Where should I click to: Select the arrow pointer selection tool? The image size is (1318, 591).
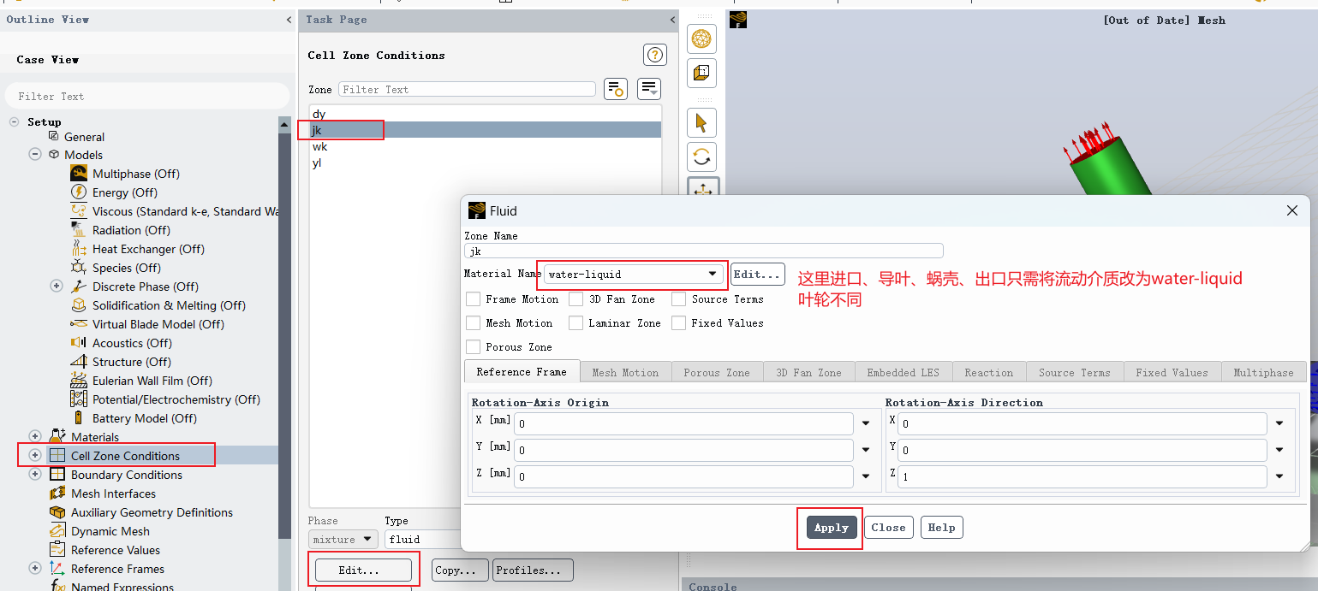click(701, 123)
